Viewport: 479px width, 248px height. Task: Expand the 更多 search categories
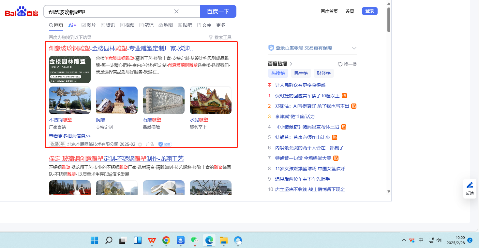click(x=221, y=25)
